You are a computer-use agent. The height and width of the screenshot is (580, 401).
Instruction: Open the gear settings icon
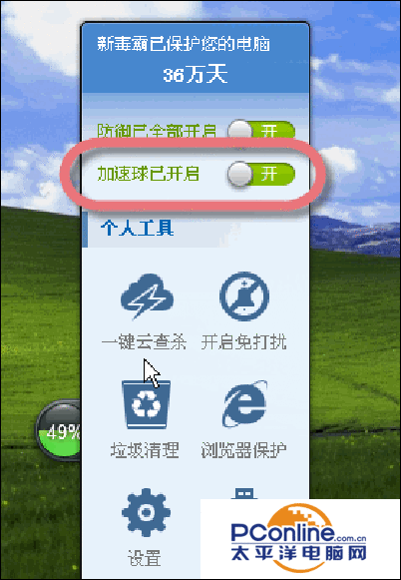click(x=146, y=512)
